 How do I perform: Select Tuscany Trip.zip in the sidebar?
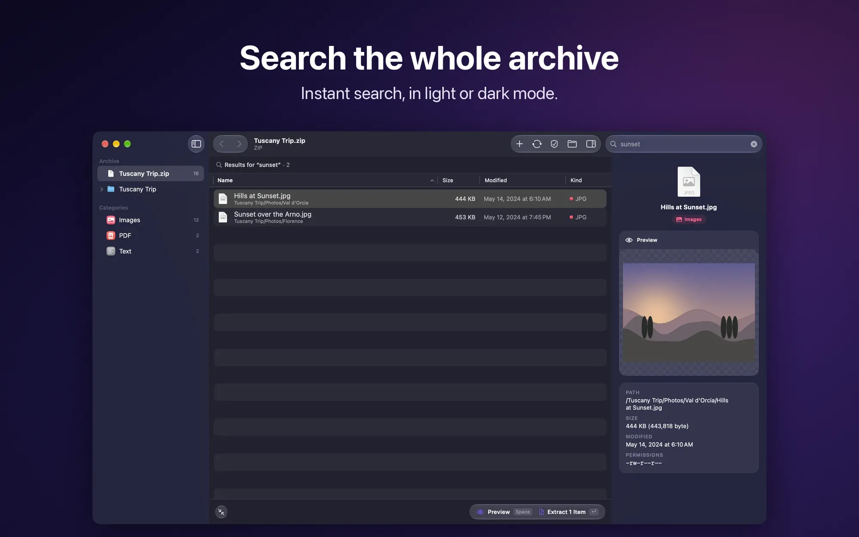(150, 174)
